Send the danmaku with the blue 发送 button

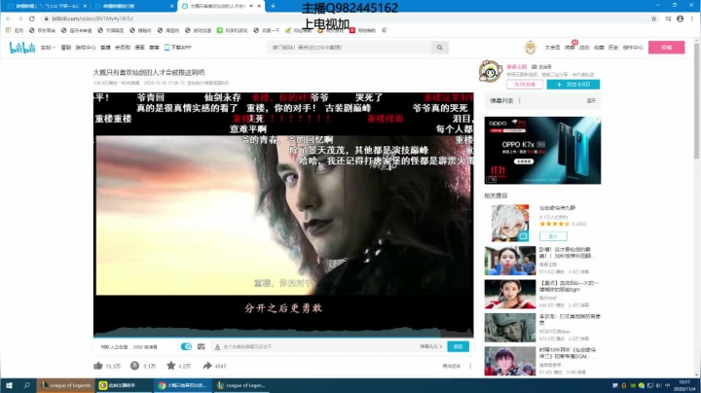458,346
